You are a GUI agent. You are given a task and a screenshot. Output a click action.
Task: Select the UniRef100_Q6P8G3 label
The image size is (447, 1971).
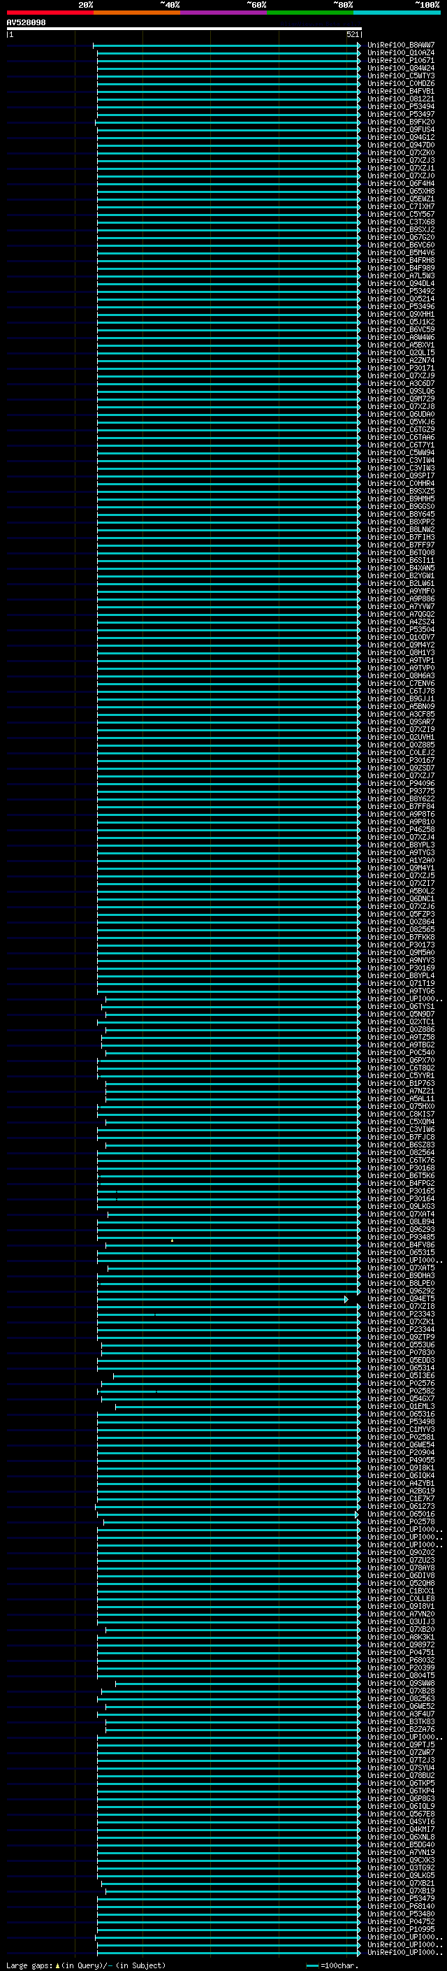tap(400, 1798)
